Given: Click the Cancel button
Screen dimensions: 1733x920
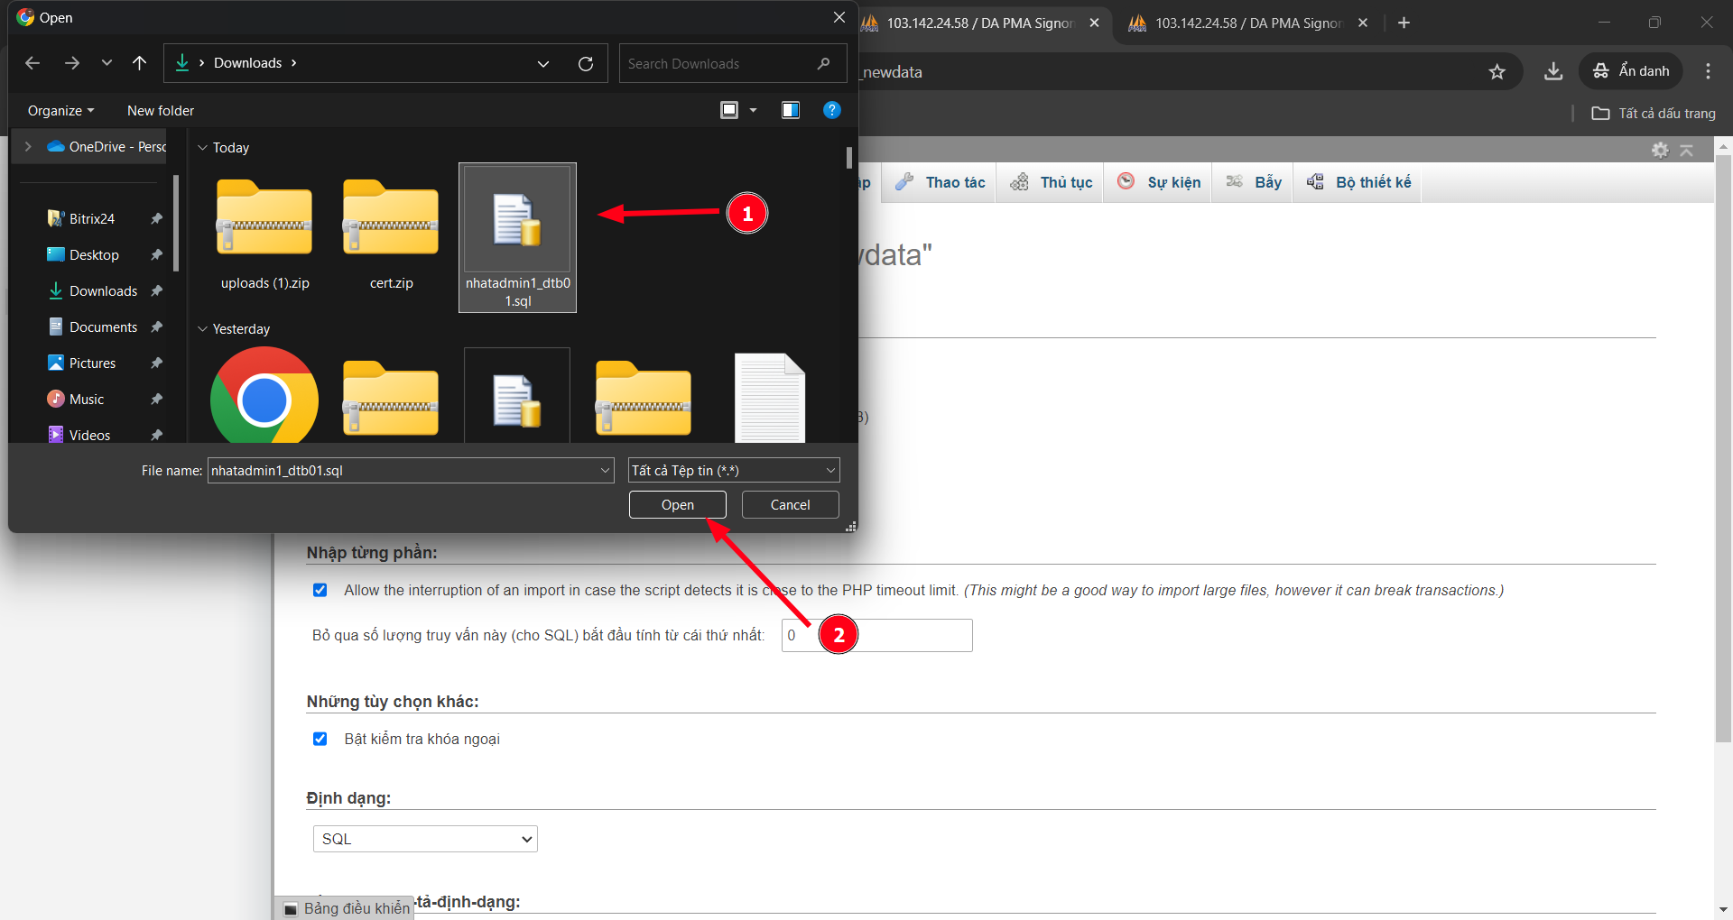Looking at the screenshot, I should tap(790, 504).
